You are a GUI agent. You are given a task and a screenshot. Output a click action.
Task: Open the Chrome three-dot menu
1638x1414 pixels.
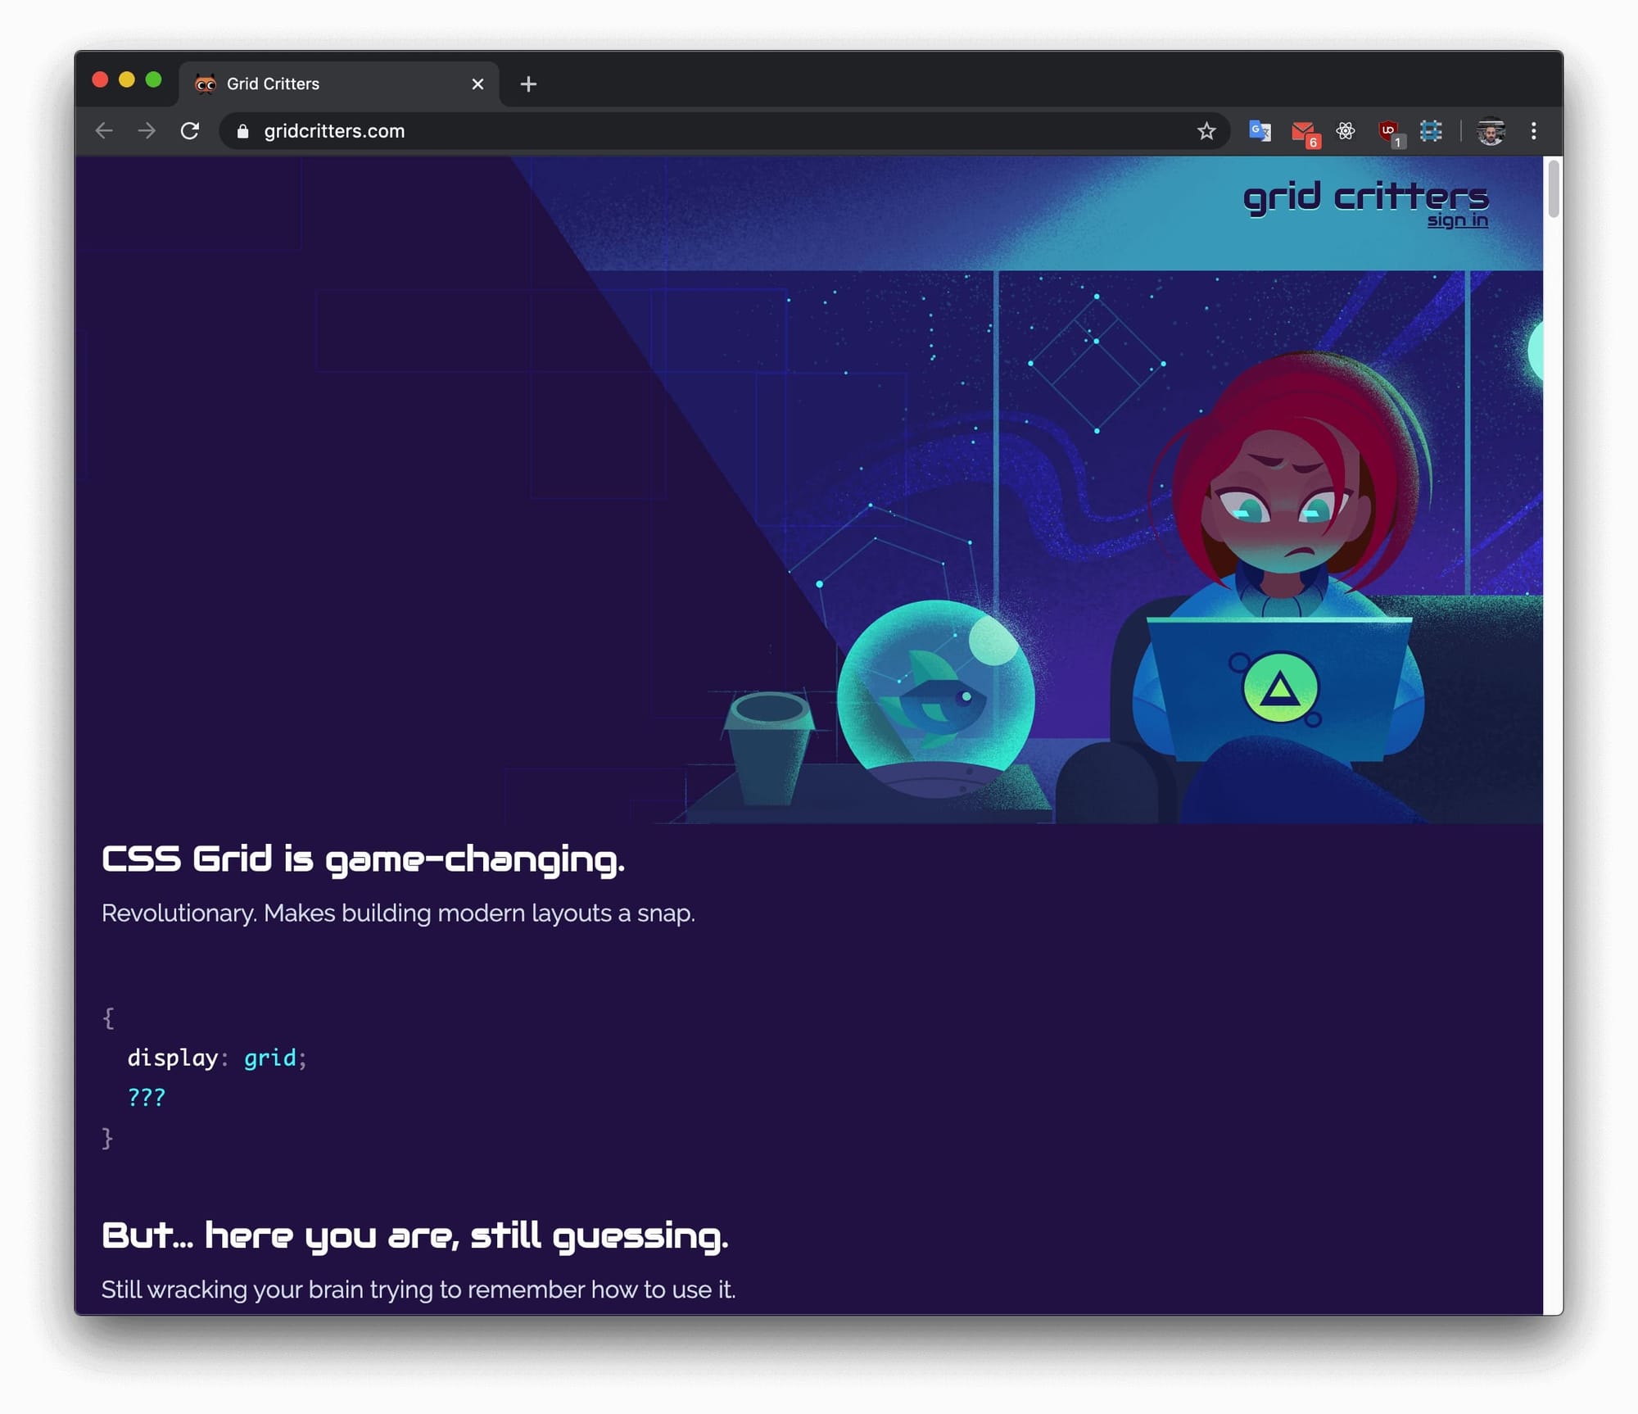(1533, 131)
